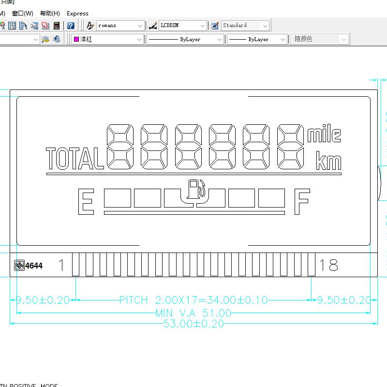Open the Help question mark icon
Viewport: 387px width, 387px height.
[71, 26]
